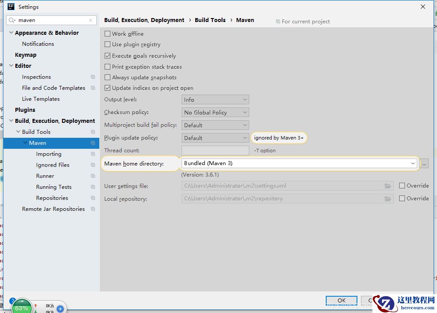437x313 pixels.
Task: Click the folder icon for User settings file
Action: coord(387,186)
